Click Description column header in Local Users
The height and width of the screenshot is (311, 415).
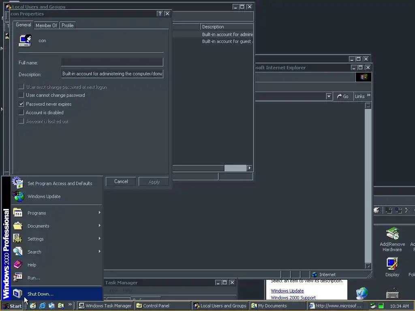coord(227,27)
